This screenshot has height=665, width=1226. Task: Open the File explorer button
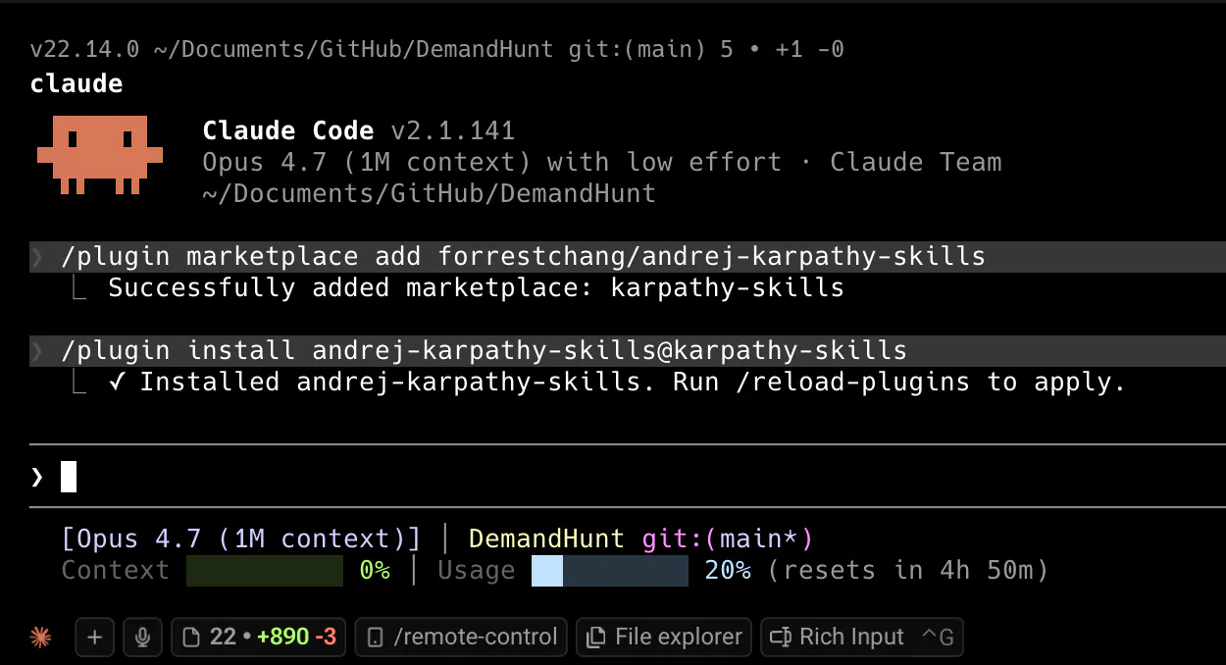[x=664, y=637]
